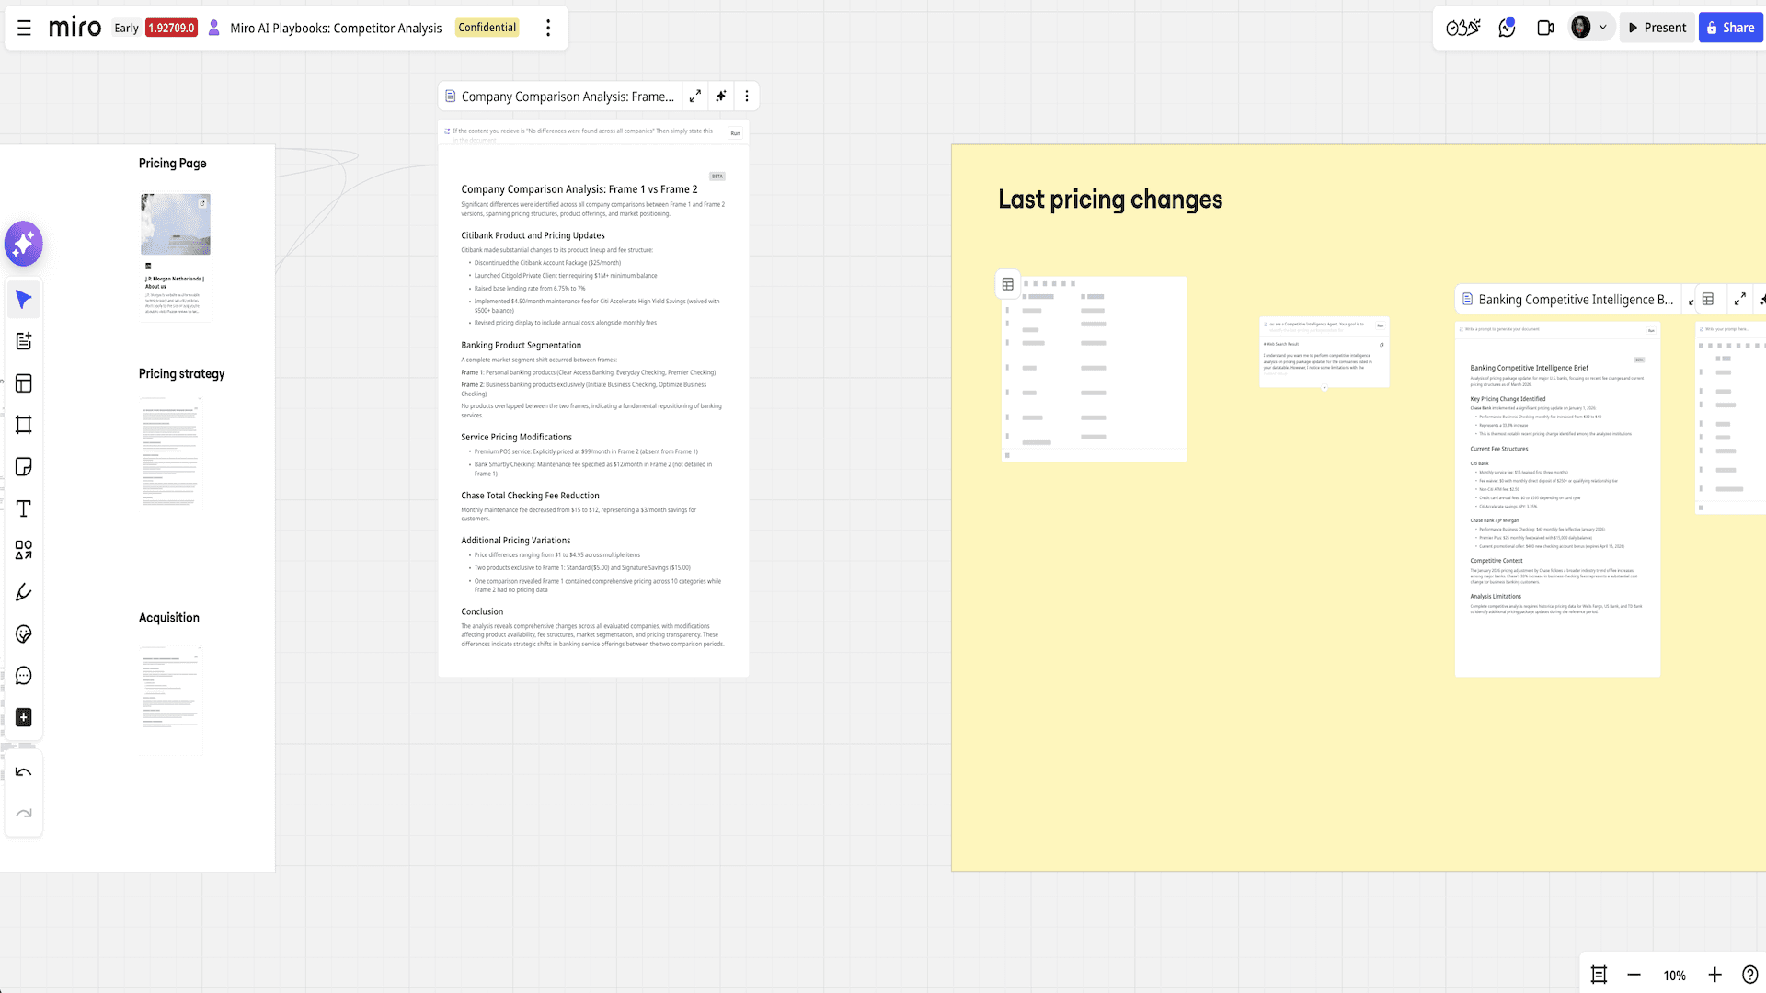Click the Present button
This screenshot has width=1766, height=993.
1657,28
